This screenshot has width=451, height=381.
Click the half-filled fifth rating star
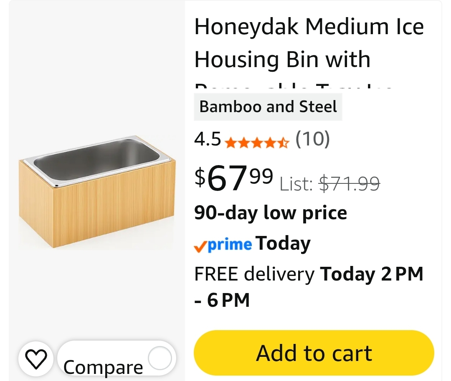(x=283, y=143)
